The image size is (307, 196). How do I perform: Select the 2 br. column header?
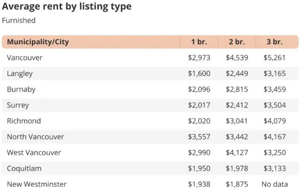pyautogui.click(x=237, y=42)
